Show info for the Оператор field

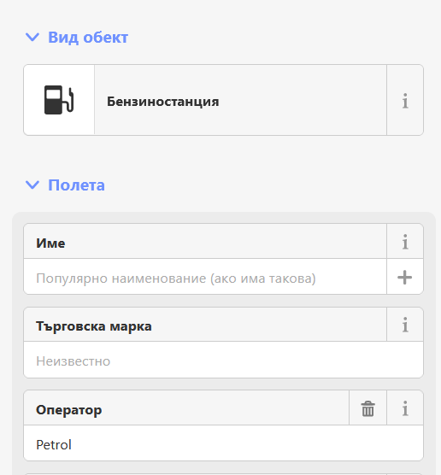(x=405, y=408)
